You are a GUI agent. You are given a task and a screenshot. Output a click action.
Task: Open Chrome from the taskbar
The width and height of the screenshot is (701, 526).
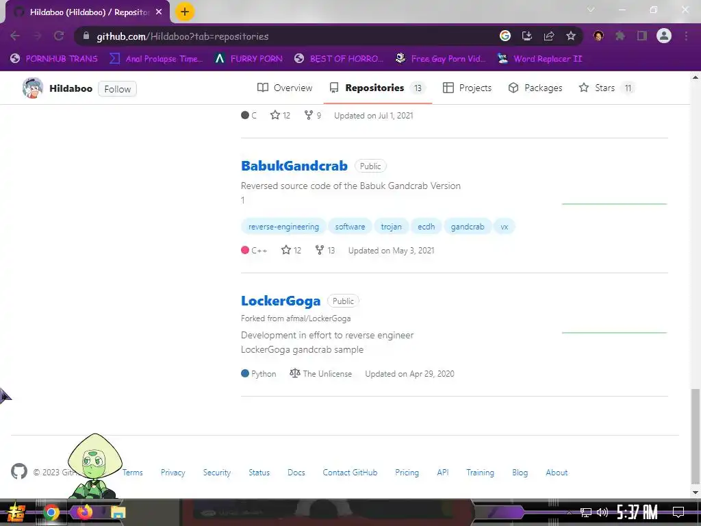tap(51, 512)
